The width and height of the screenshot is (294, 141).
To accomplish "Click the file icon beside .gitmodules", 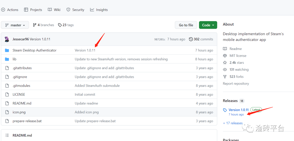I will [7, 86].
